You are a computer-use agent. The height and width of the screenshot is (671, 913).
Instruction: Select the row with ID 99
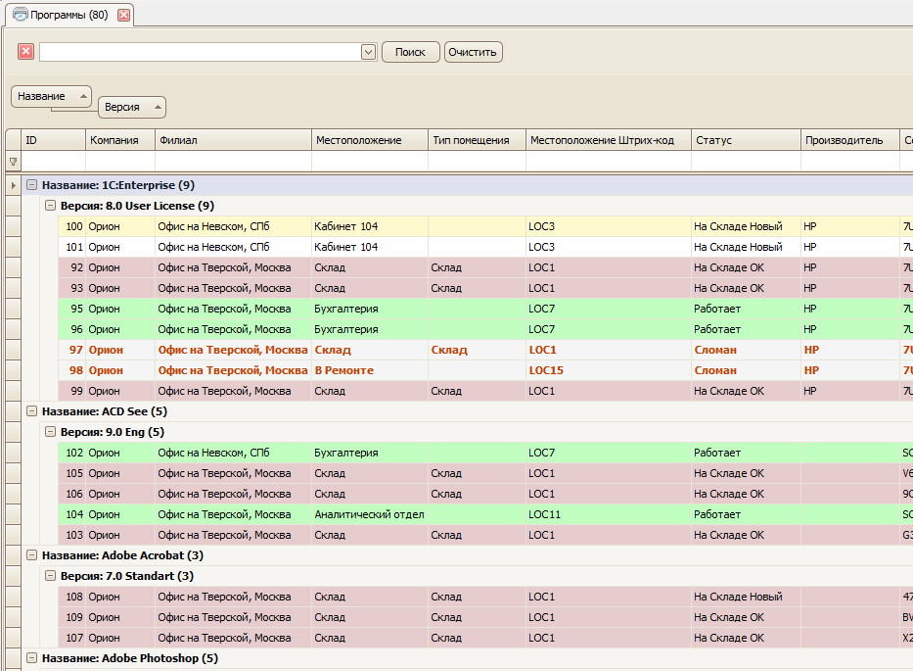[485, 391]
